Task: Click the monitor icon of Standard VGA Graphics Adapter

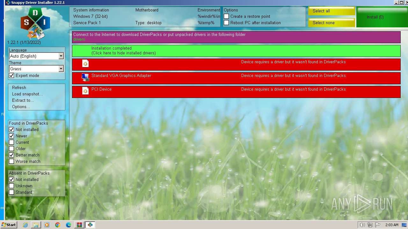Action: pyautogui.click(x=85, y=77)
